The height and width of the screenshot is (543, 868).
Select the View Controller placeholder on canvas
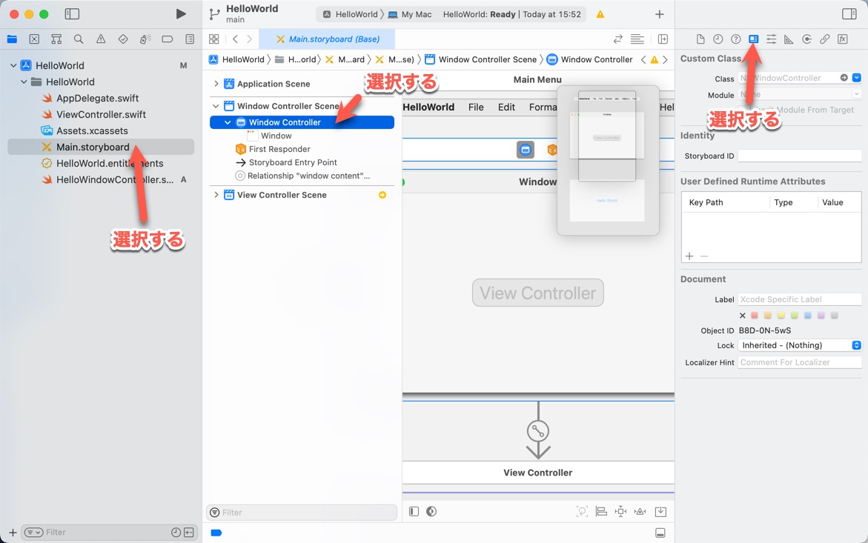[537, 293]
